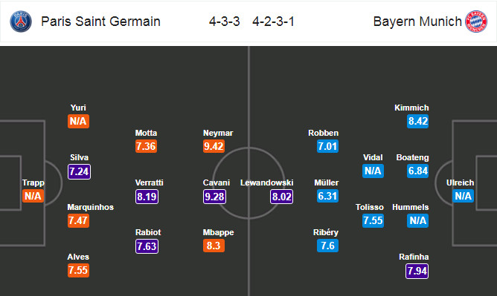
Task: Click Kimmich's 8.42 rating badge
Action: 417,122
